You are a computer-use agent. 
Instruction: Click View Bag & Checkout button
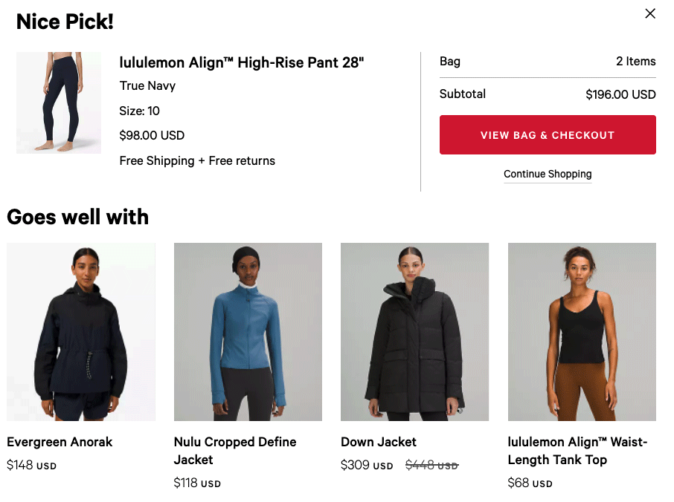(x=548, y=134)
